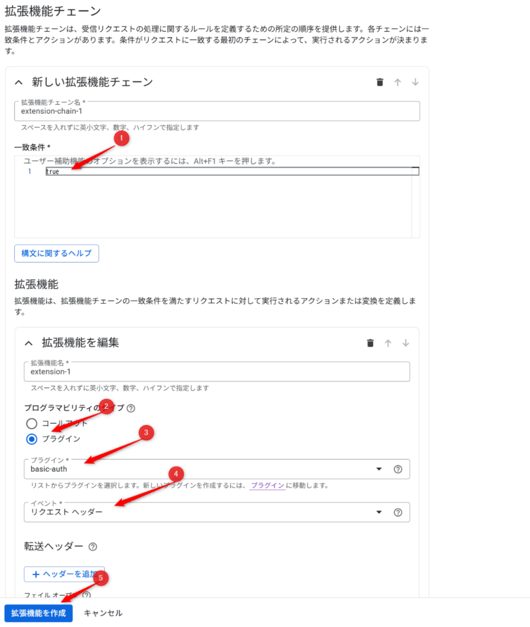Image resolution: width=530 pixels, height=627 pixels.
Task: Click the 拡張機能を作成 button
Action: pos(39,613)
